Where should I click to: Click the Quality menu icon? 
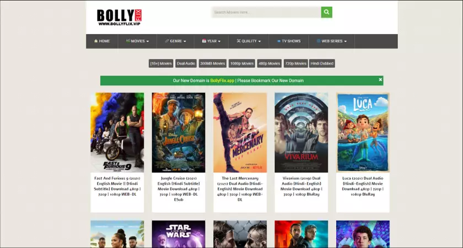(x=239, y=41)
